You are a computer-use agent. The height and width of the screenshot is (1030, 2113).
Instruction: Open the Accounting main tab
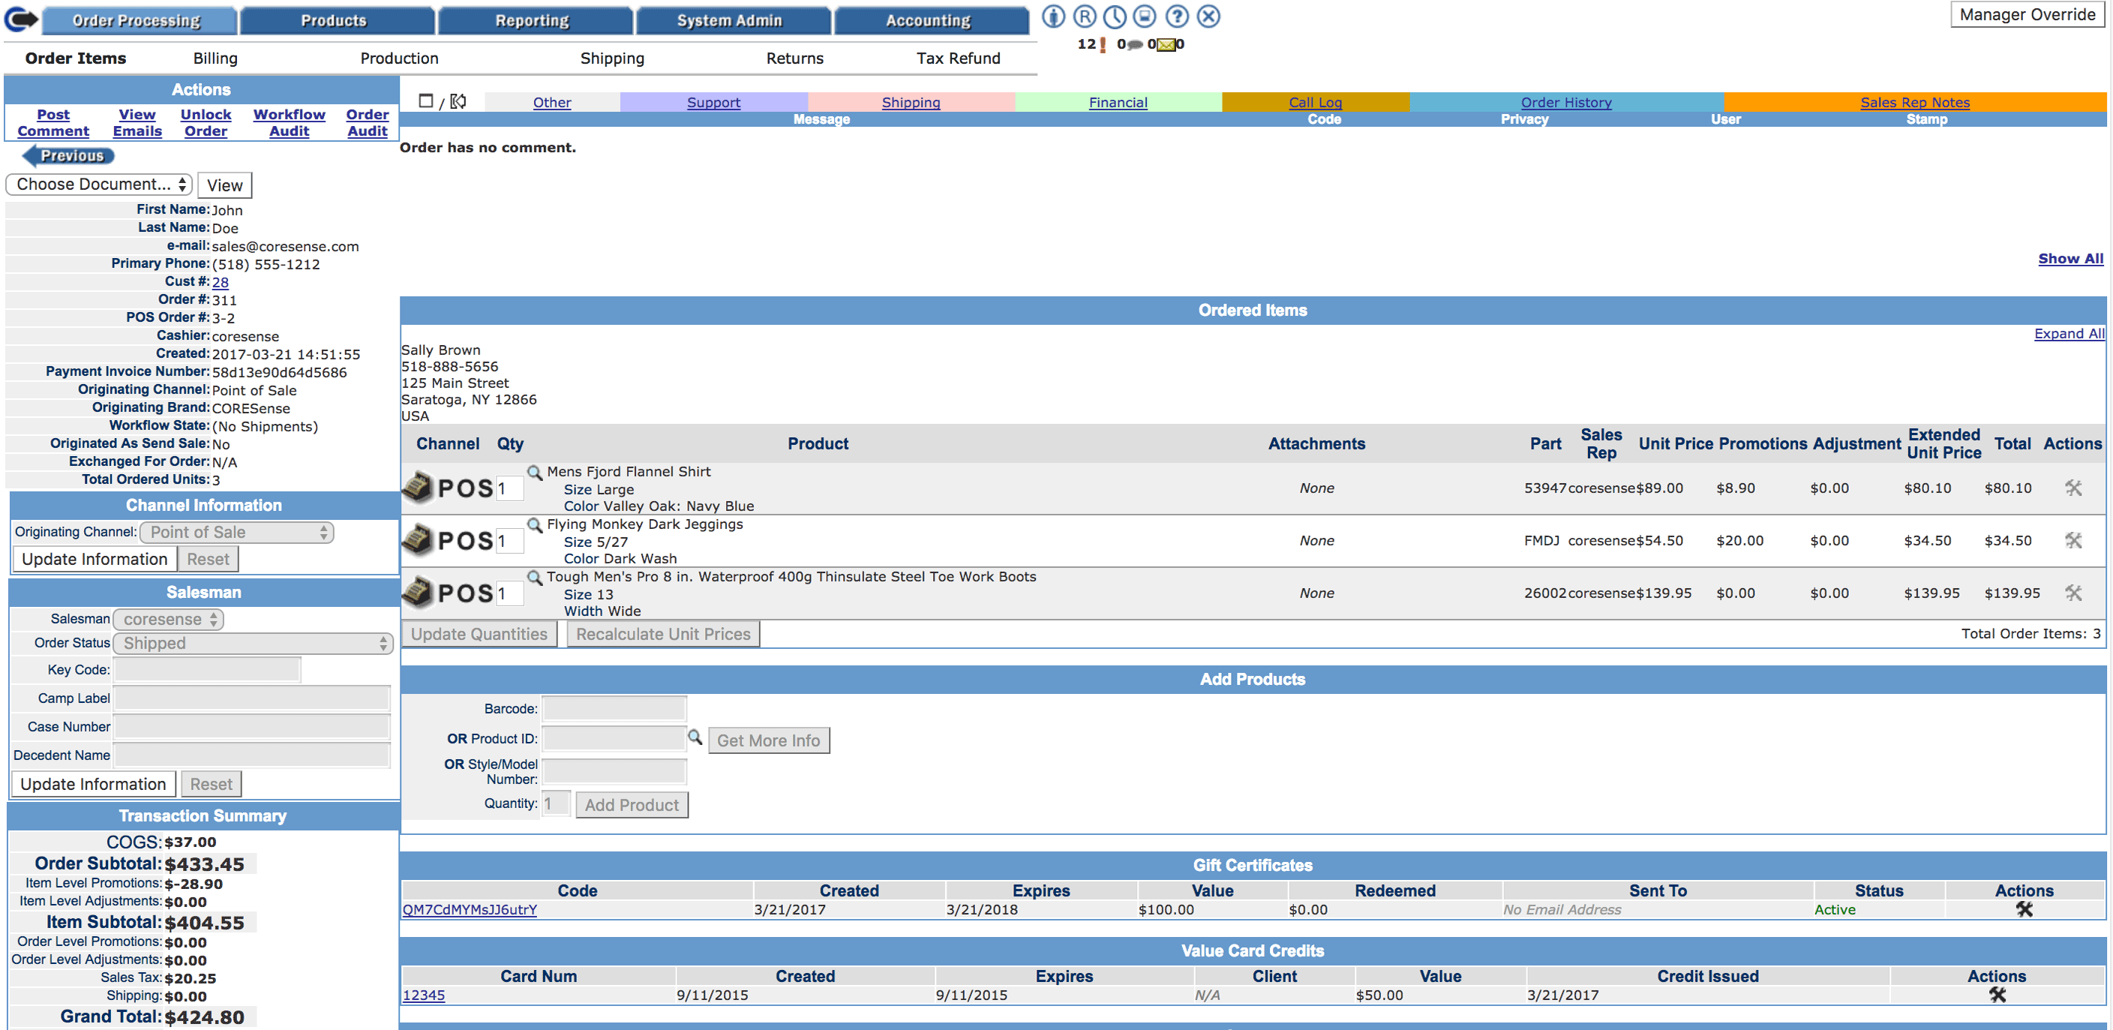tap(931, 20)
